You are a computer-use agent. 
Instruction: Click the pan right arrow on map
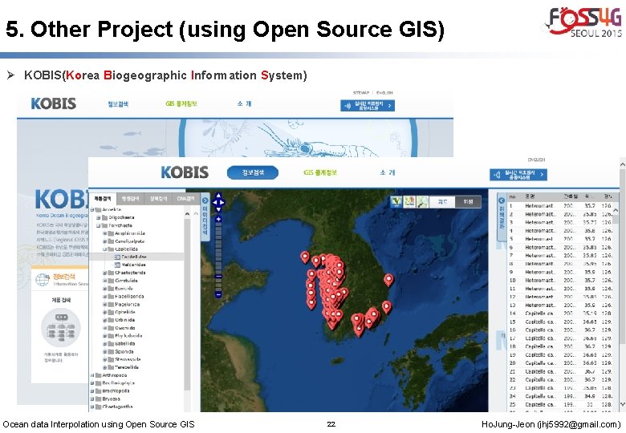click(x=222, y=203)
